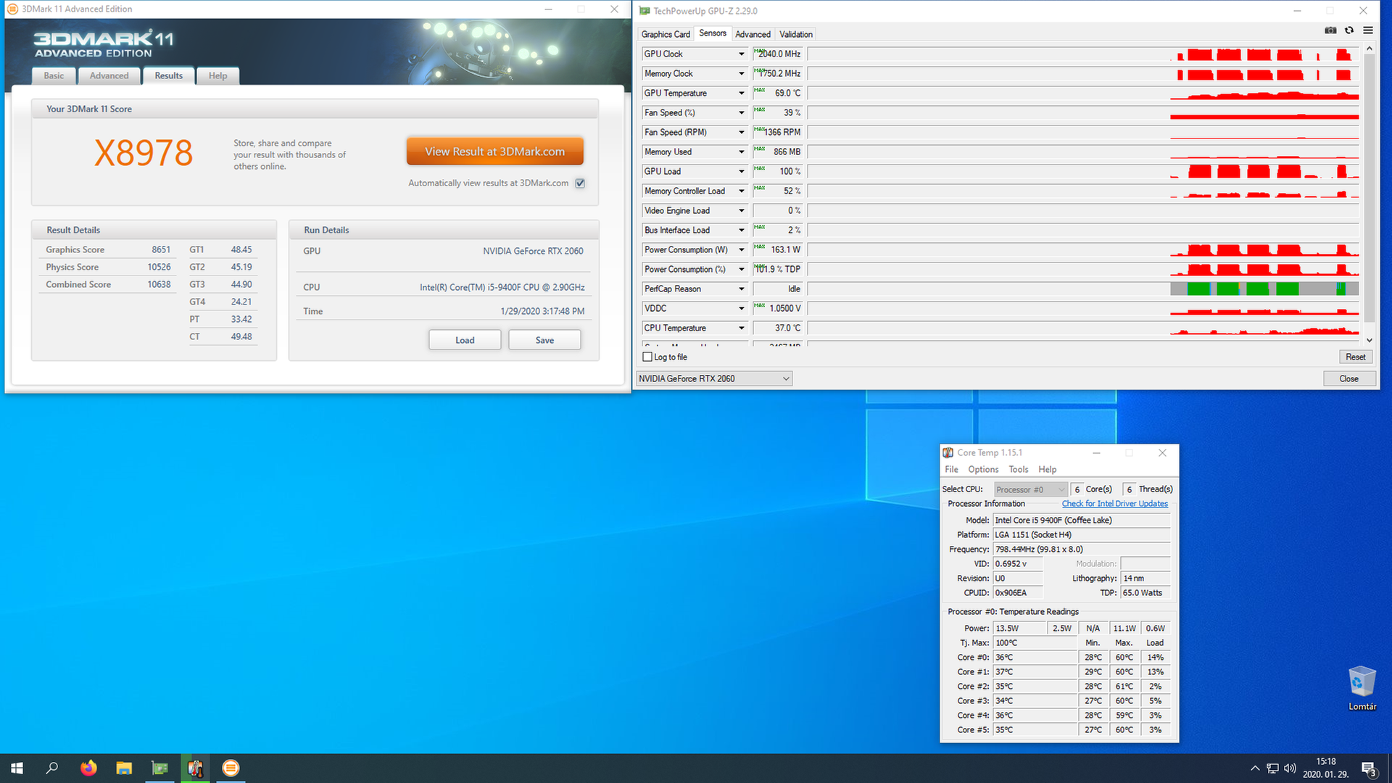This screenshot has height=783, width=1392.
Task: Launch Firefox from taskbar
Action: point(88,768)
